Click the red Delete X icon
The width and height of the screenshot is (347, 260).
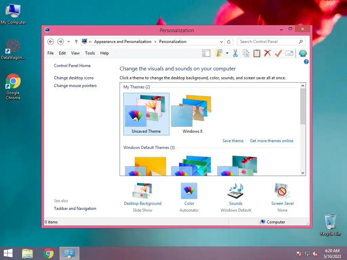(268, 53)
